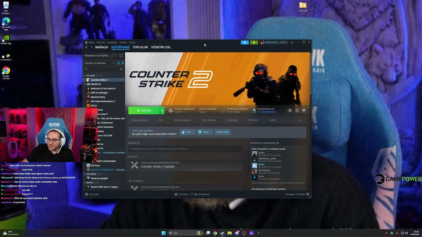
Task: Click Oyun Ekle at bottom left
Action: click(x=92, y=194)
